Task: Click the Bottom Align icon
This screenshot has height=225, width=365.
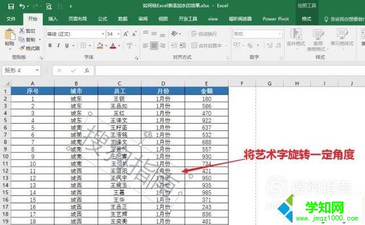Action: [163, 35]
